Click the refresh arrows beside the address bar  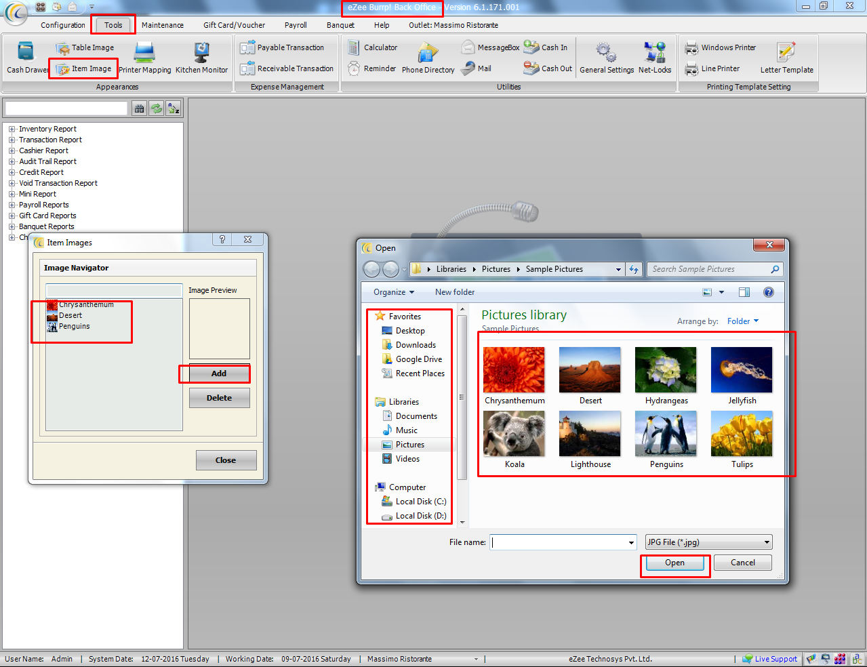click(634, 269)
